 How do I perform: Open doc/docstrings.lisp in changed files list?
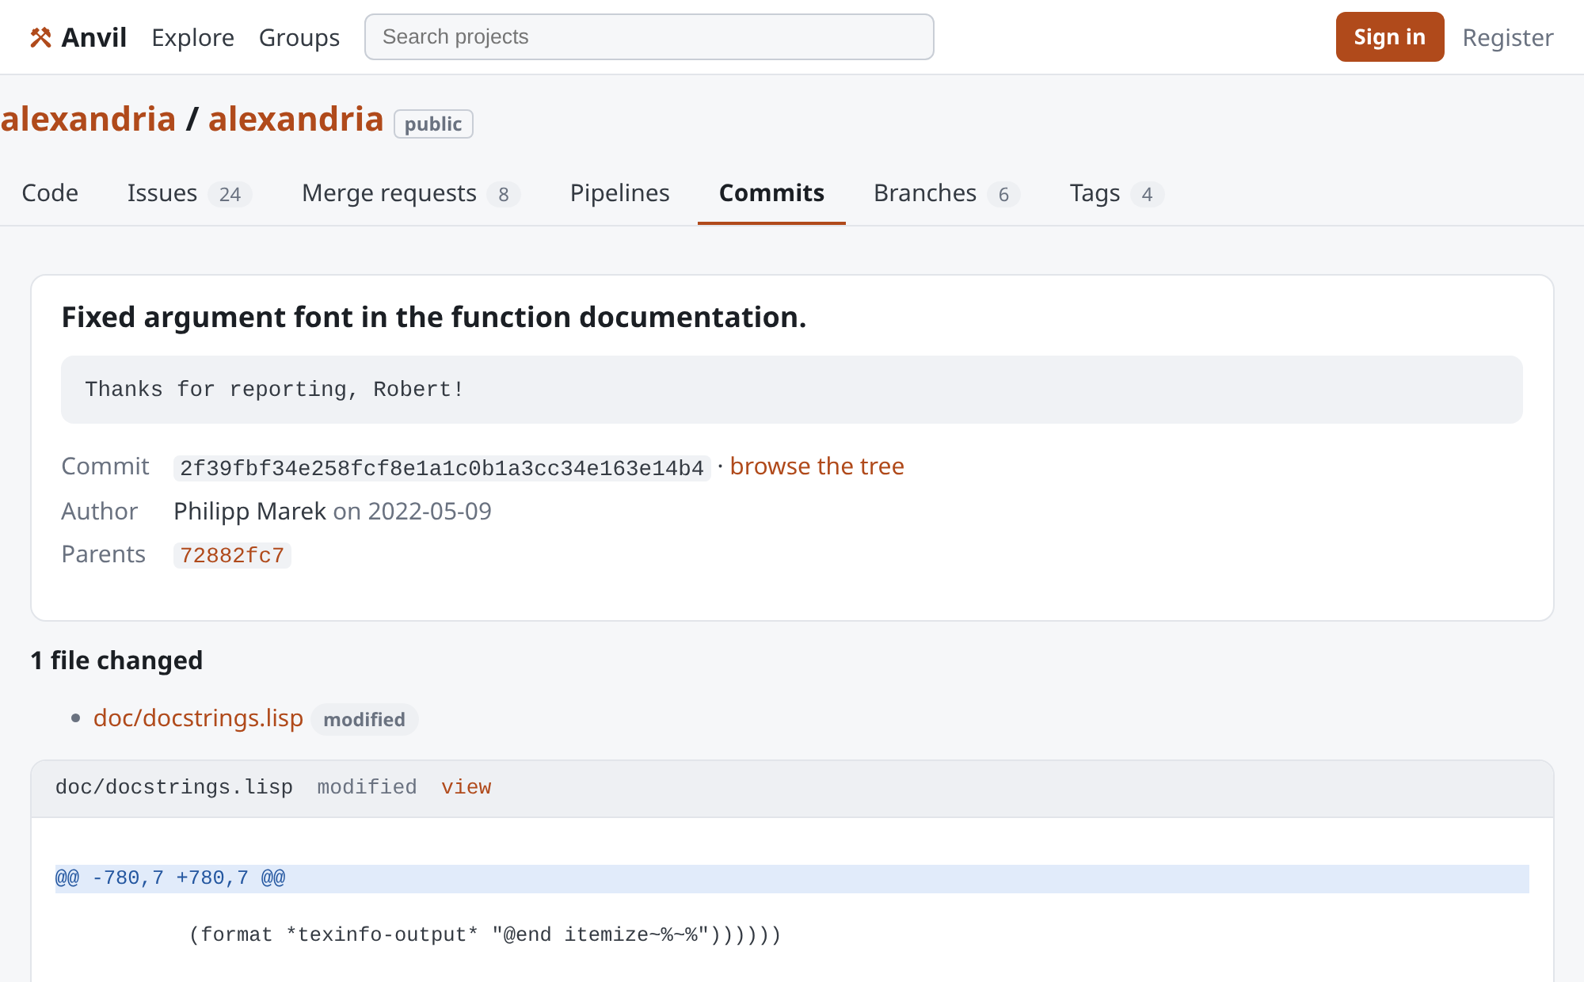pyautogui.click(x=198, y=718)
